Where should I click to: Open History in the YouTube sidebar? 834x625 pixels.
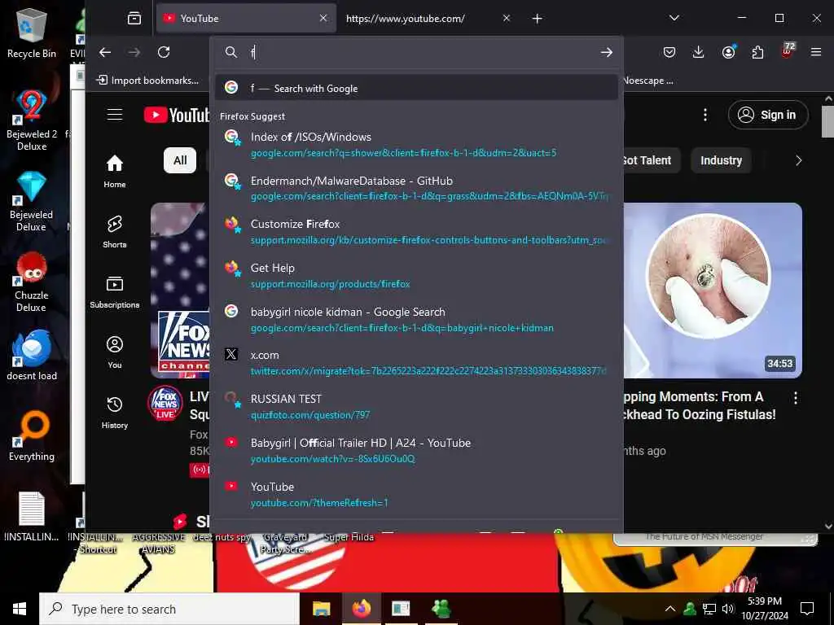115,413
